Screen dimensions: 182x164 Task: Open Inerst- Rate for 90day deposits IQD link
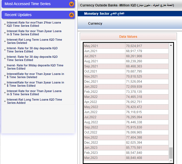(x=35, y=67)
